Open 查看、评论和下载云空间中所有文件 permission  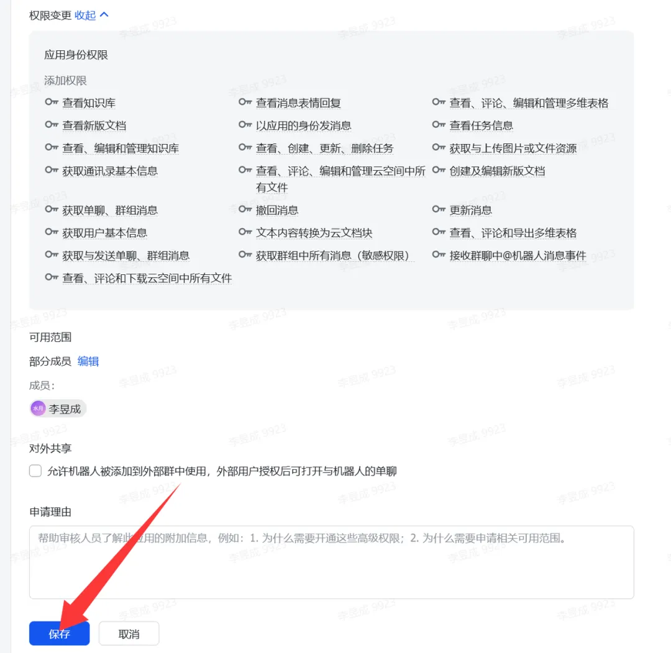tap(147, 278)
